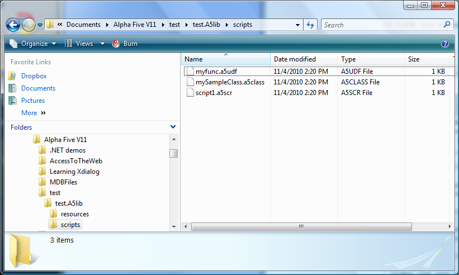
Task: Open the Documents favorite link
Action: (39, 88)
